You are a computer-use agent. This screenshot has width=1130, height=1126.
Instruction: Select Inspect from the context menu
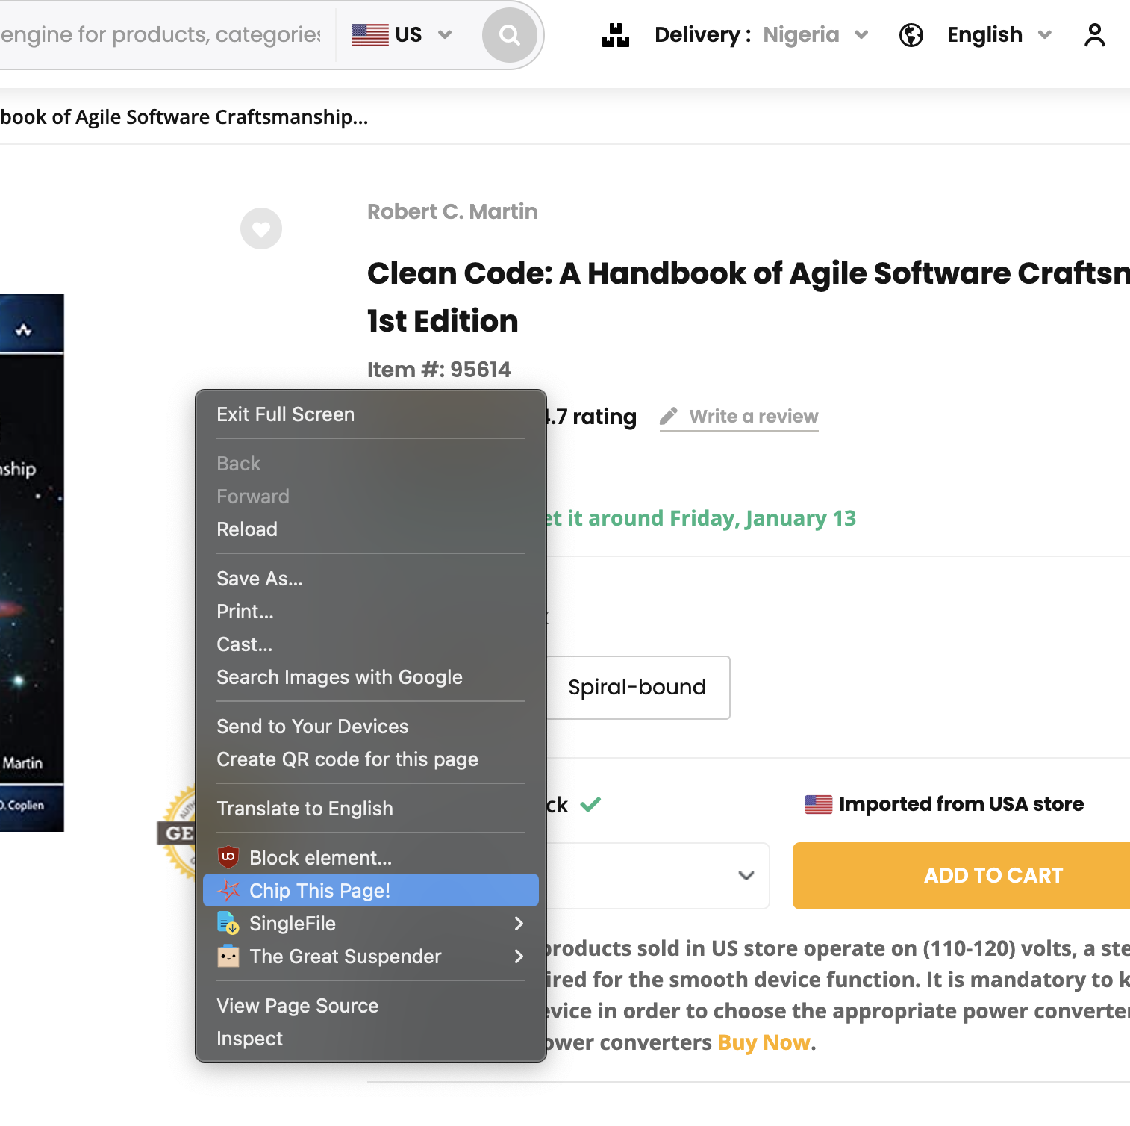pyautogui.click(x=249, y=1038)
